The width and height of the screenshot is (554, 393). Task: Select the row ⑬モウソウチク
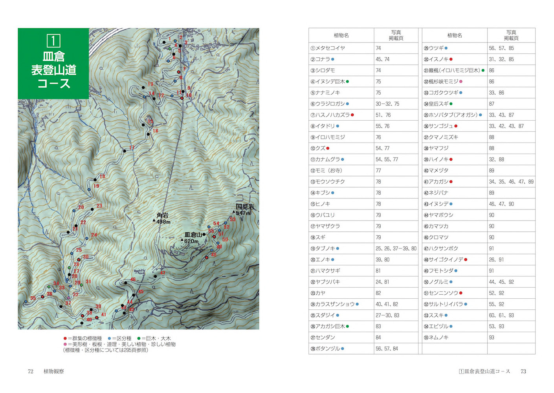point(363,182)
